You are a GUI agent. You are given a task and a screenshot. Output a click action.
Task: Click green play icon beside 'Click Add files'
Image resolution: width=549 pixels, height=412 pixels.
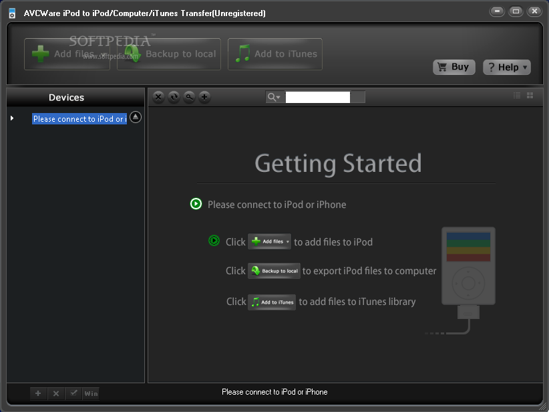pyautogui.click(x=214, y=241)
